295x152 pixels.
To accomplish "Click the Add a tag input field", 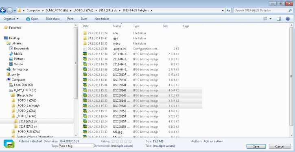I will (76, 146).
